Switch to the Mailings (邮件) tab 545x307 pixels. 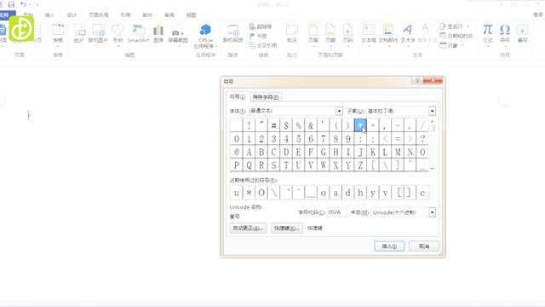pyautogui.click(x=147, y=15)
